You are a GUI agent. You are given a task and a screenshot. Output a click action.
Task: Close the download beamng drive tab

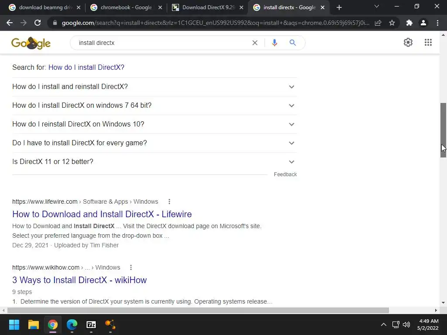pyautogui.click(x=79, y=7)
